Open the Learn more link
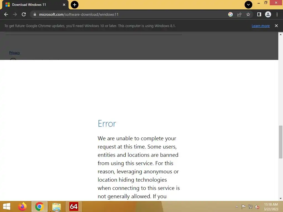283x212 pixels. click(261, 26)
